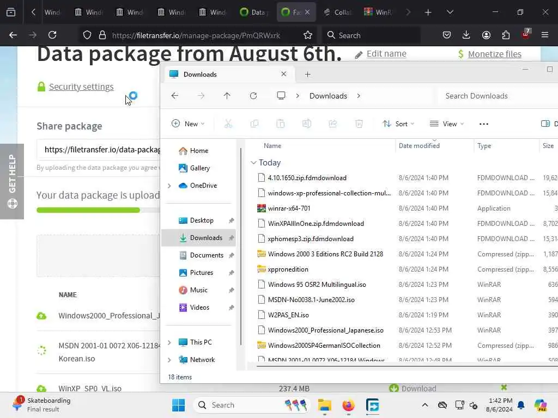Open the Firefox account icon

486,35
